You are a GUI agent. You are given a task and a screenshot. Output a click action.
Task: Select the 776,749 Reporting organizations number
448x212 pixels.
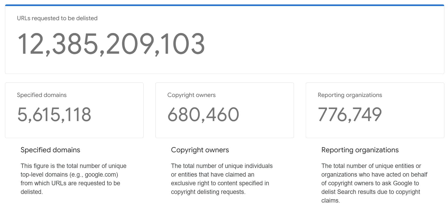[350, 115]
